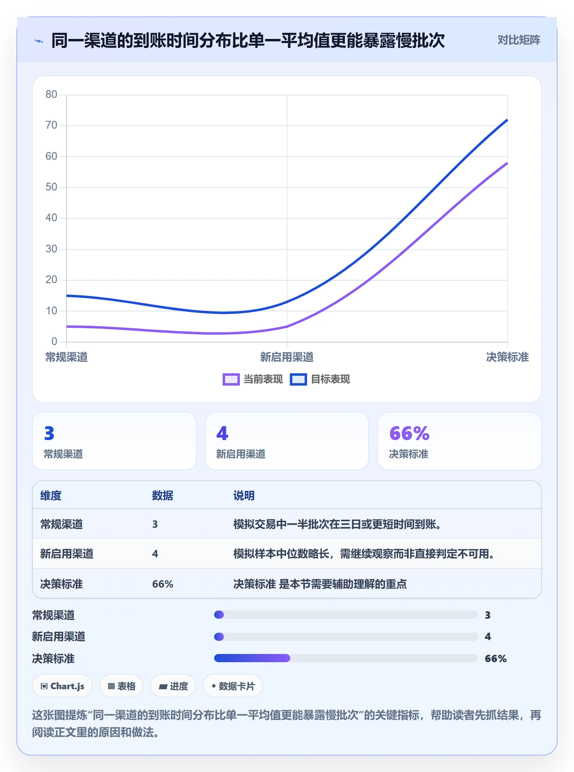Image resolution: width=574 pixels, height=772 pixels.
Task: Click the 常规渠道 label on the chart's x-axis
Action: (66, 357)
